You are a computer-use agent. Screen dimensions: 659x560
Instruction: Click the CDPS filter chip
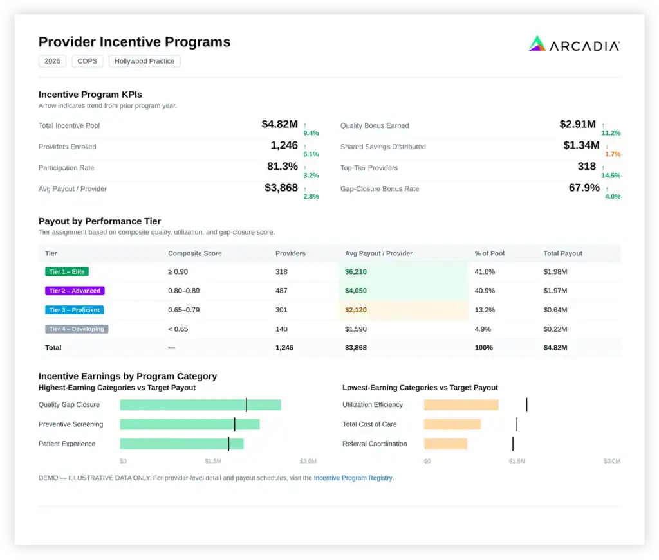(x=87, y=61)
